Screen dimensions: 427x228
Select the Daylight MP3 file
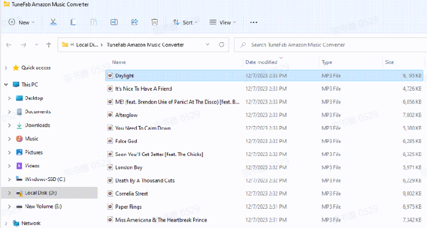pyautogui.click(x=264, y=75)
